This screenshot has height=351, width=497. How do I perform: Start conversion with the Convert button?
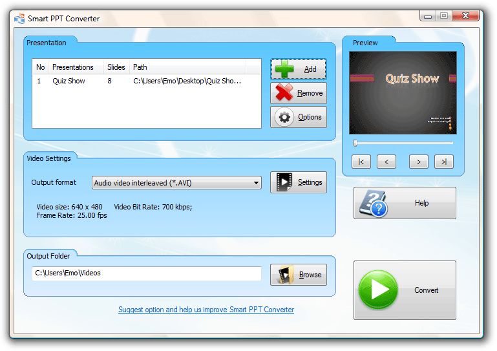[x=405, y=290]
